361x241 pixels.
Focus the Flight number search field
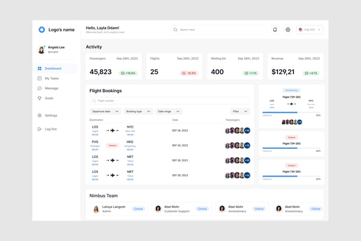point(170,101)
